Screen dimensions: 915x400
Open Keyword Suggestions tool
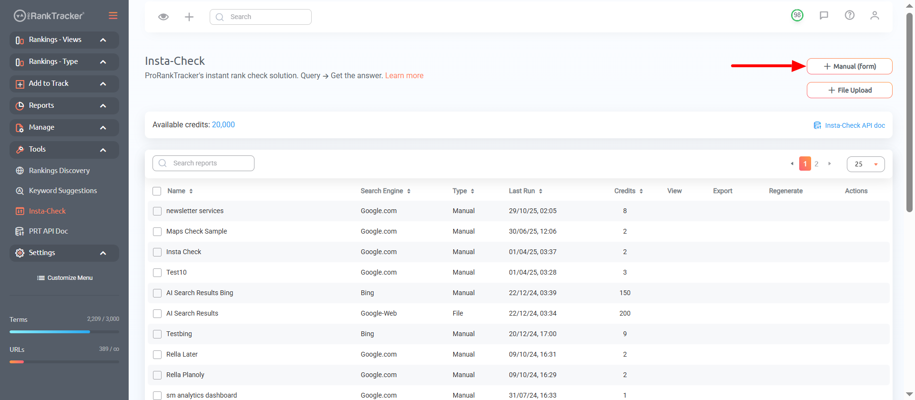click(63, 191)
